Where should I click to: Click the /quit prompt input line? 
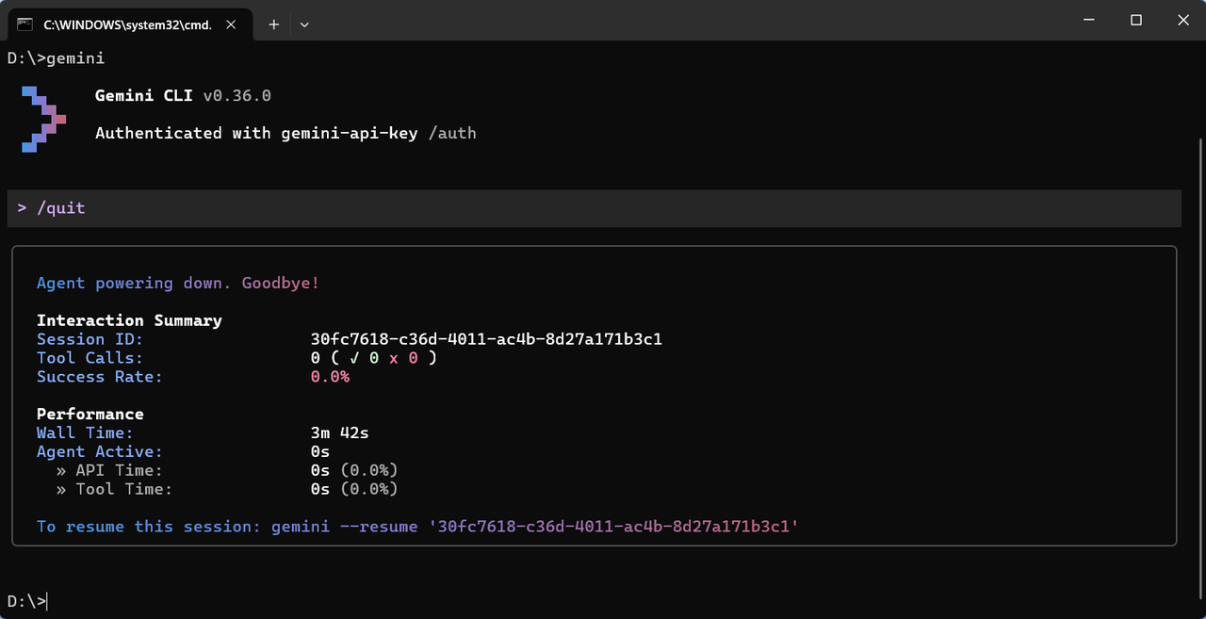tap(594, 208)
